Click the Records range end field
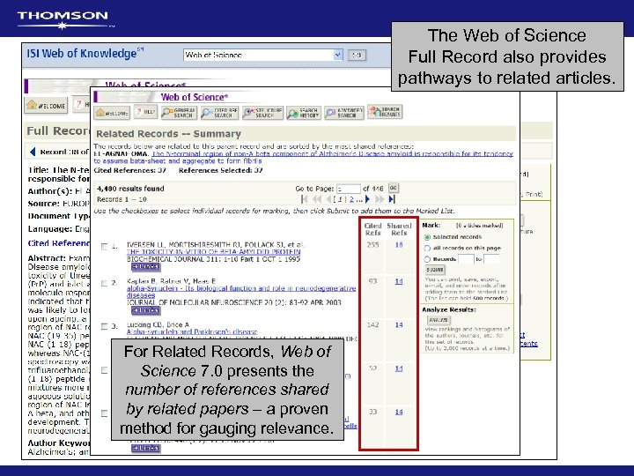The height and width of the screenshot is (476, 634). pos(491,259)
